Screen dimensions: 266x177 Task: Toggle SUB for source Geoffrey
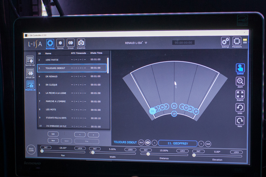pyautogui.click(x=208, y=144)
